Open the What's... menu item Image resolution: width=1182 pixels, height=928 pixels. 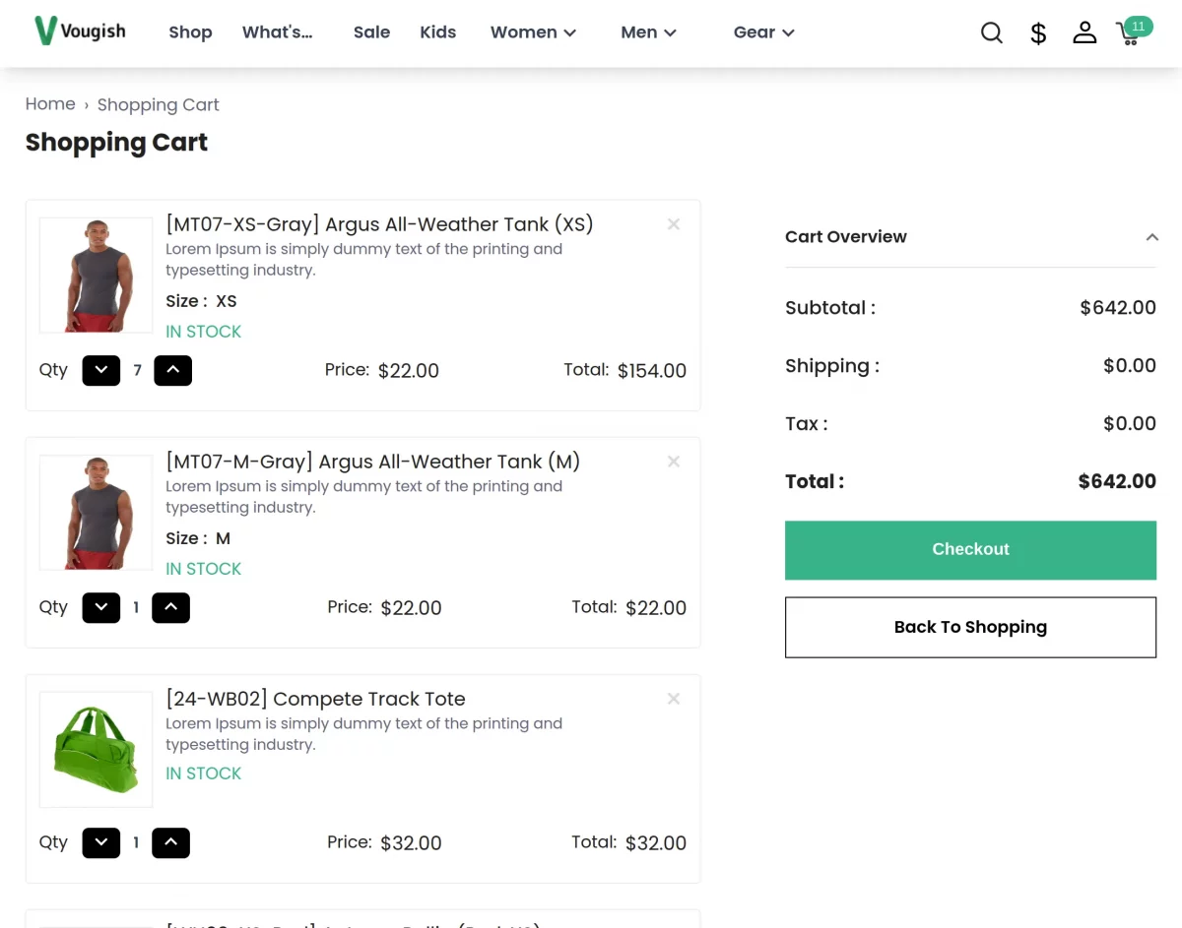(277, 32)
